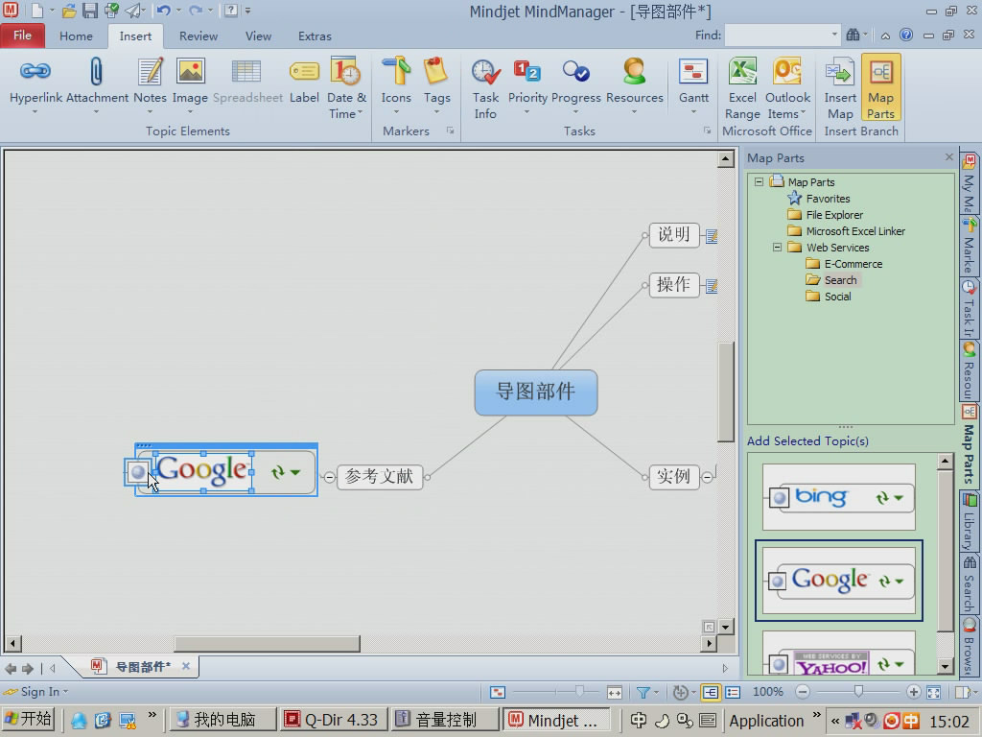Select the Bing map part thumbnail
The width and height of the screenshot is (982, 737).
[838, 497]
